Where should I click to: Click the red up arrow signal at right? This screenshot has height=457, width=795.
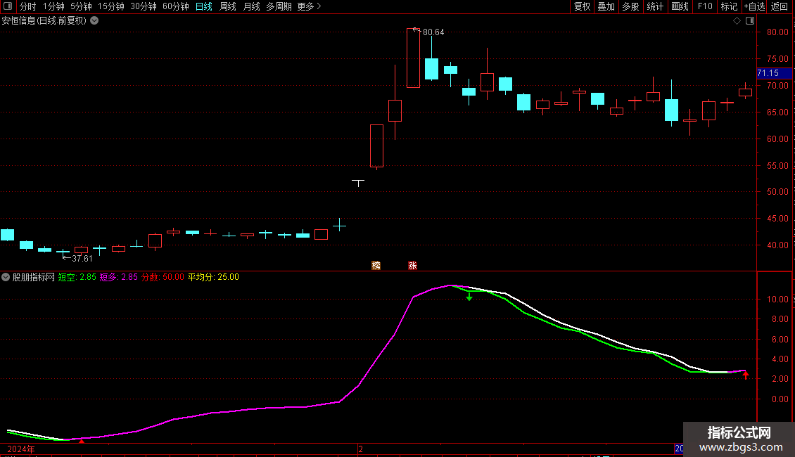[746, 375]
